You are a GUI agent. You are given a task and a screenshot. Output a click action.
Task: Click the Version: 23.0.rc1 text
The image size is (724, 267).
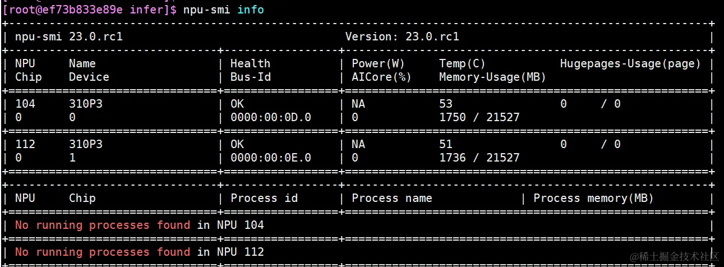tap(402, 37)
